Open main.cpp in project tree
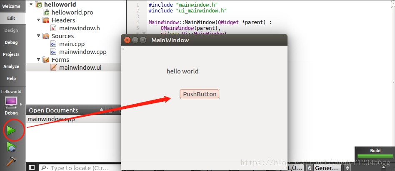 pyautogui.click(x=72, y=44)
